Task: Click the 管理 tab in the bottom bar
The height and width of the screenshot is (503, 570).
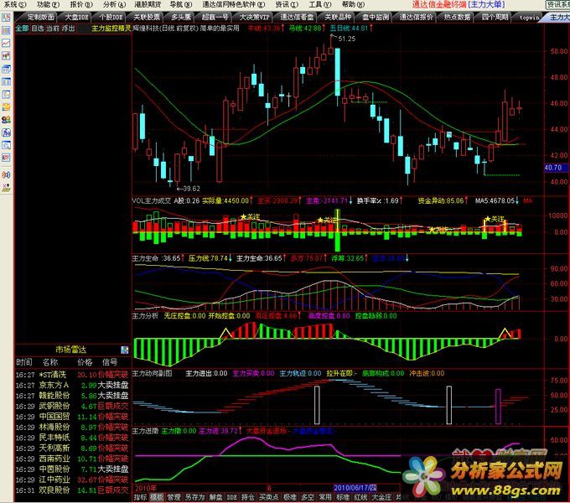Action: (x=174, y=497)
